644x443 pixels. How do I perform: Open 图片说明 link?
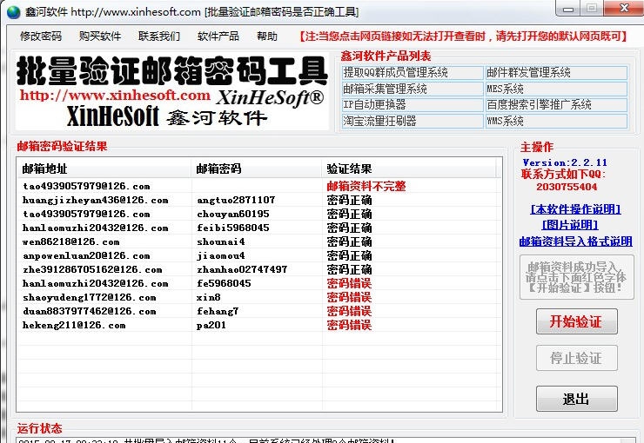(570, 225)
